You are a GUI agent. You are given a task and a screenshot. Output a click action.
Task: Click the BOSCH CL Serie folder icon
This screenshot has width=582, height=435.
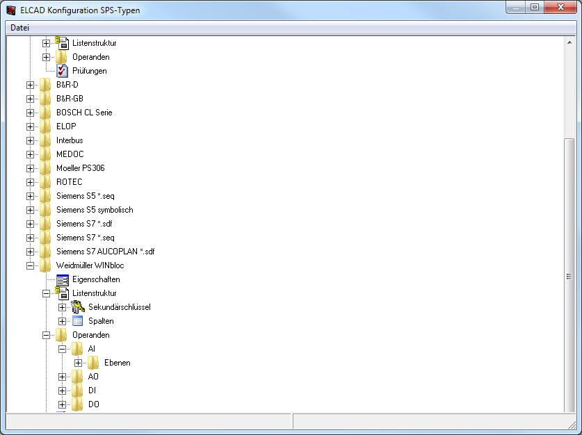click(45, 113)
